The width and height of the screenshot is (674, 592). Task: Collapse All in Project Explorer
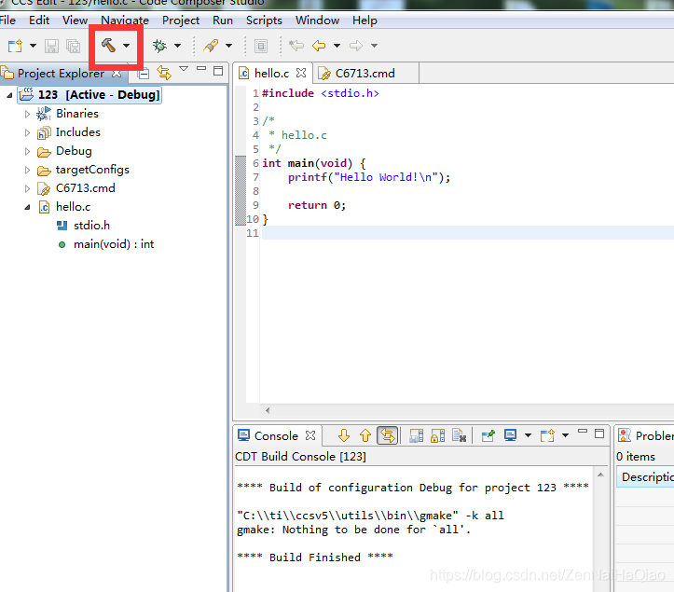coord(144,74)
